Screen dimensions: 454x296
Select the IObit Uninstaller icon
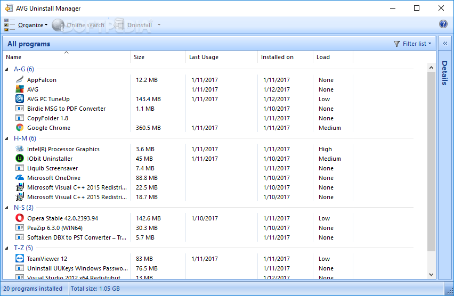click(x=19, y=158)
